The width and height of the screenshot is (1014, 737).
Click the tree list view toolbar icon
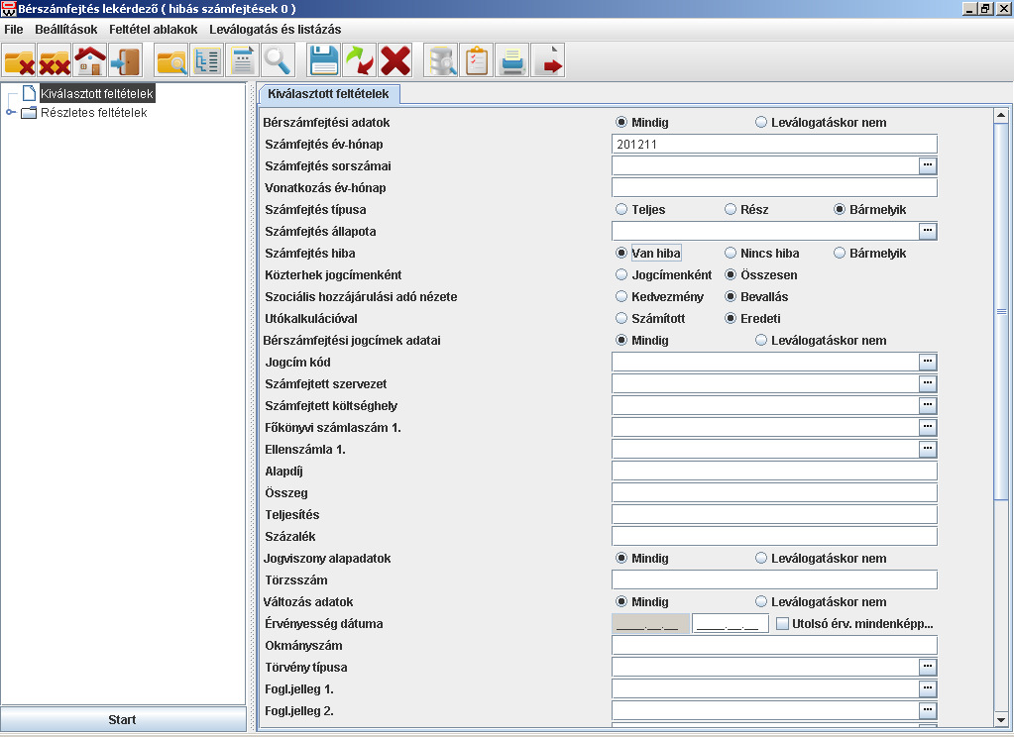click(x=207, y=60)
